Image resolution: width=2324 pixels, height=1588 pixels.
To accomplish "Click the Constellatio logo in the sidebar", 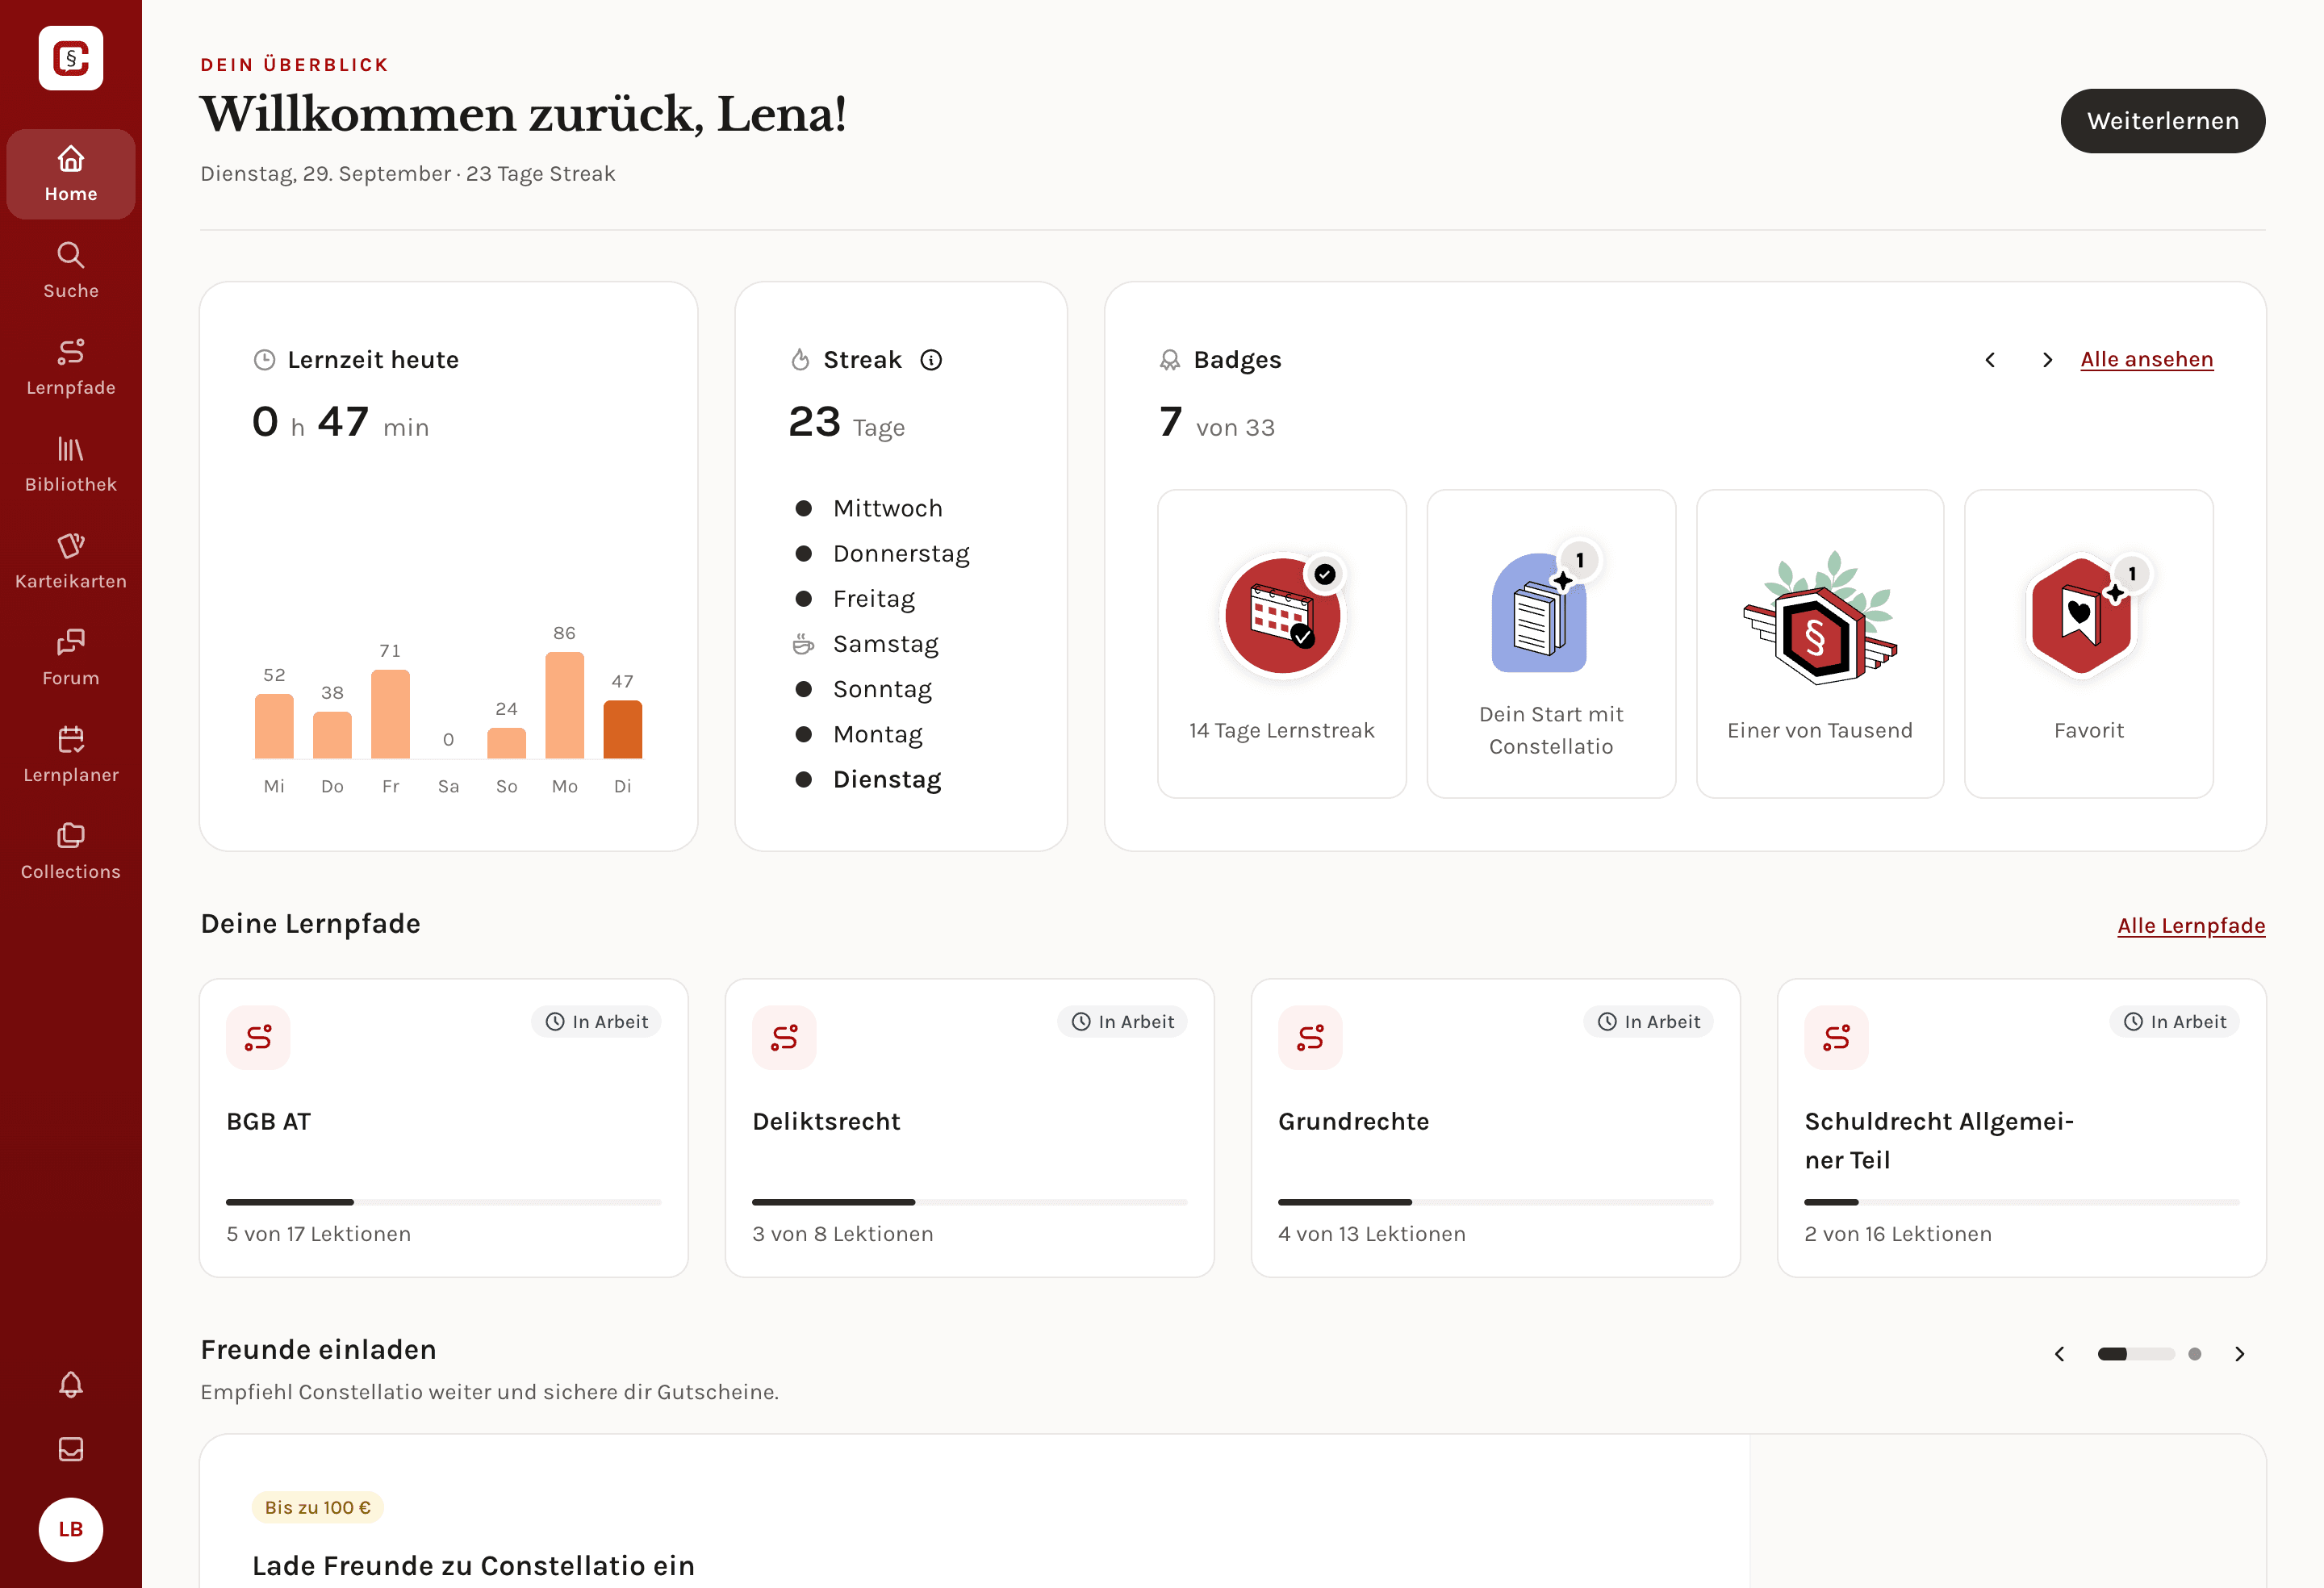I will [x=71, y=58].
